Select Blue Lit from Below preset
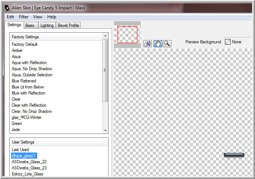Image resolution: width=255 pixels, height=179 pixels. 28,87
